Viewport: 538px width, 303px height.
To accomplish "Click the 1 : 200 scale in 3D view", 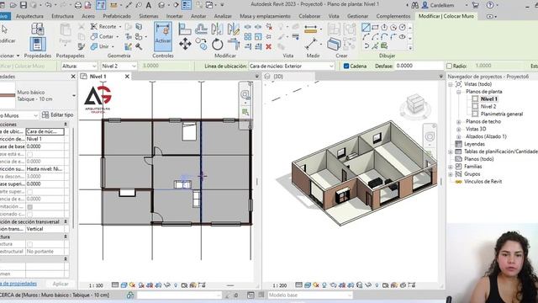I will (280, 285).
